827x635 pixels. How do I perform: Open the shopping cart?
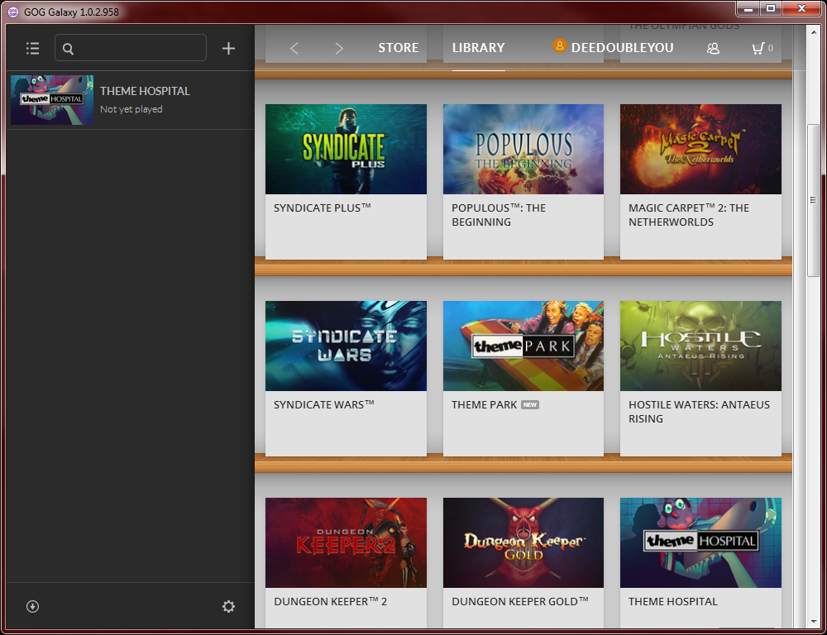click(758, 48)
